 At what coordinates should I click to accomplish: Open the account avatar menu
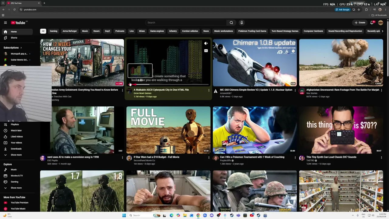click(380, 23)
